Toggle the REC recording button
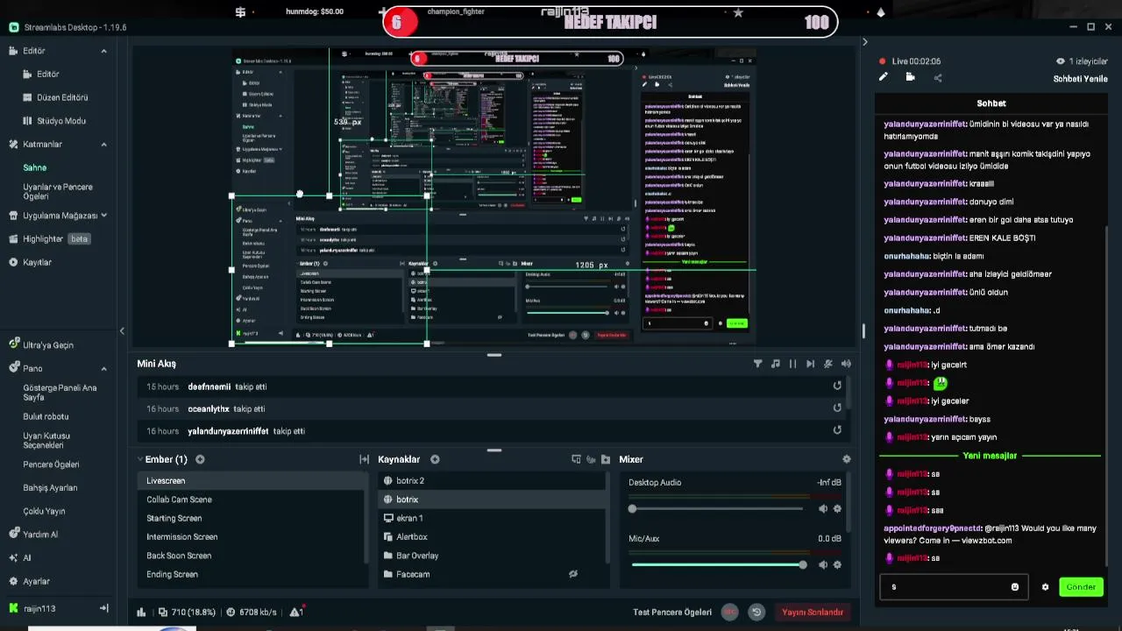 (x=729, y=612)
